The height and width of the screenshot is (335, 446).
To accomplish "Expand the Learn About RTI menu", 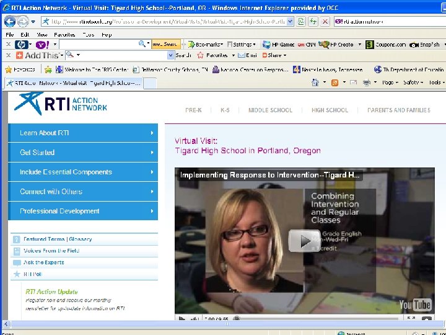I will click(83, 133).
